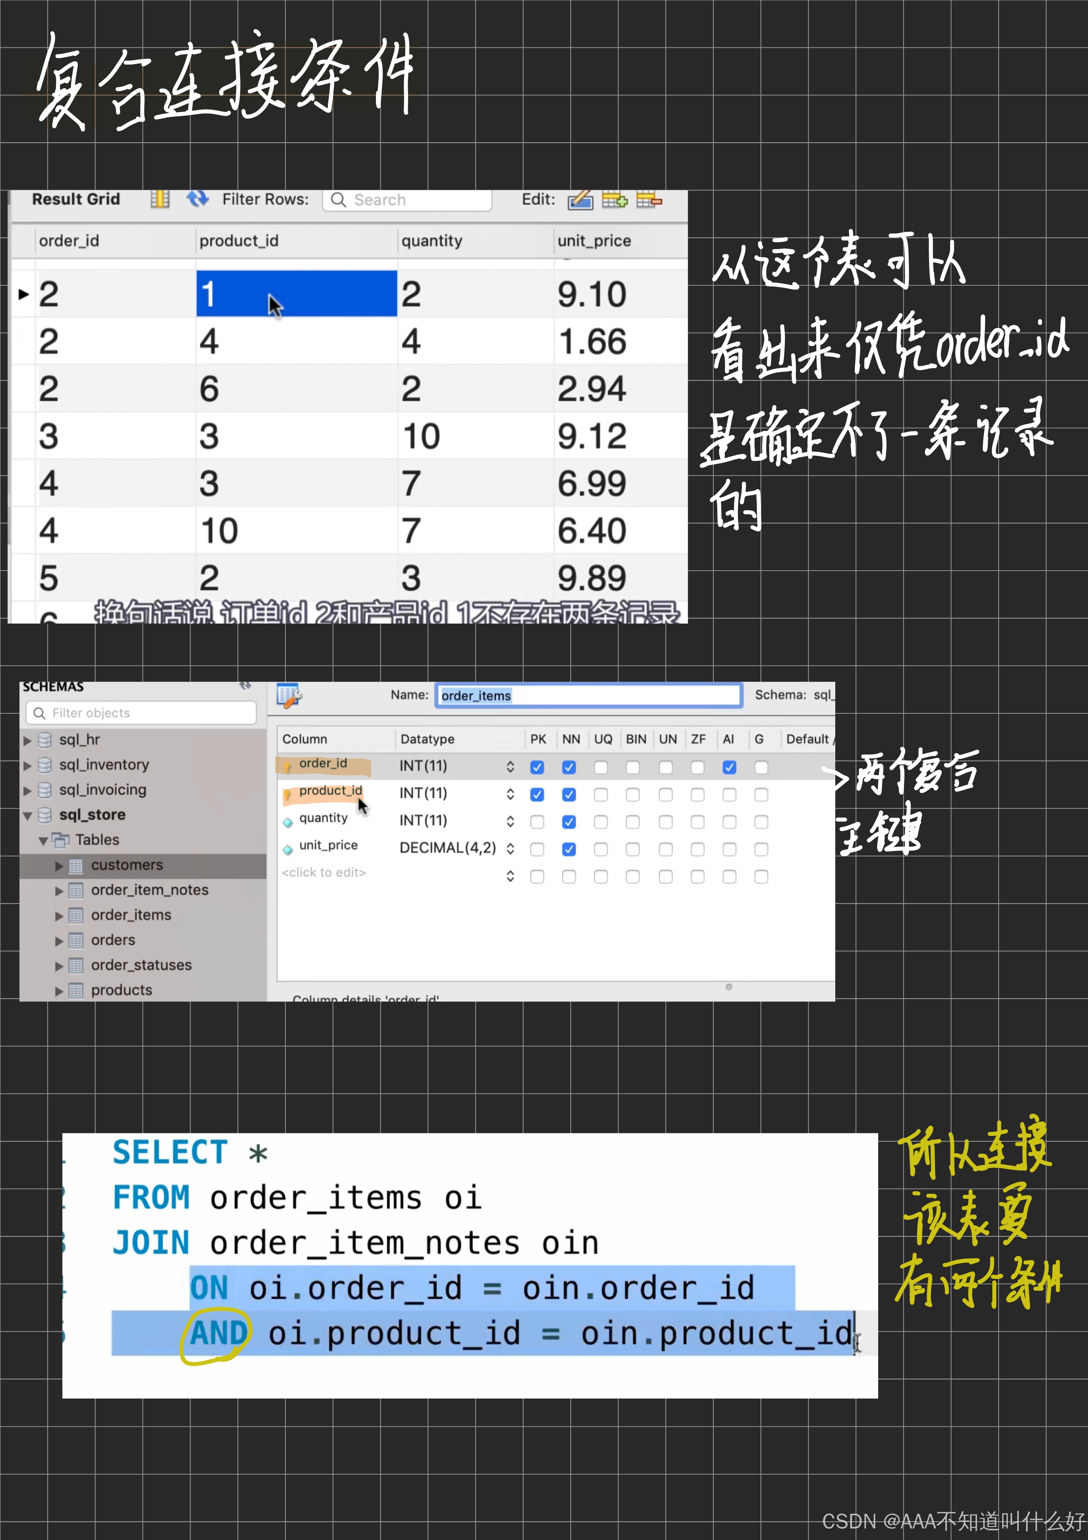Toggle the AI checkbox for order_id
Image resolution: width=1088 pixels, height=1540 pixels.
(729, 767)
